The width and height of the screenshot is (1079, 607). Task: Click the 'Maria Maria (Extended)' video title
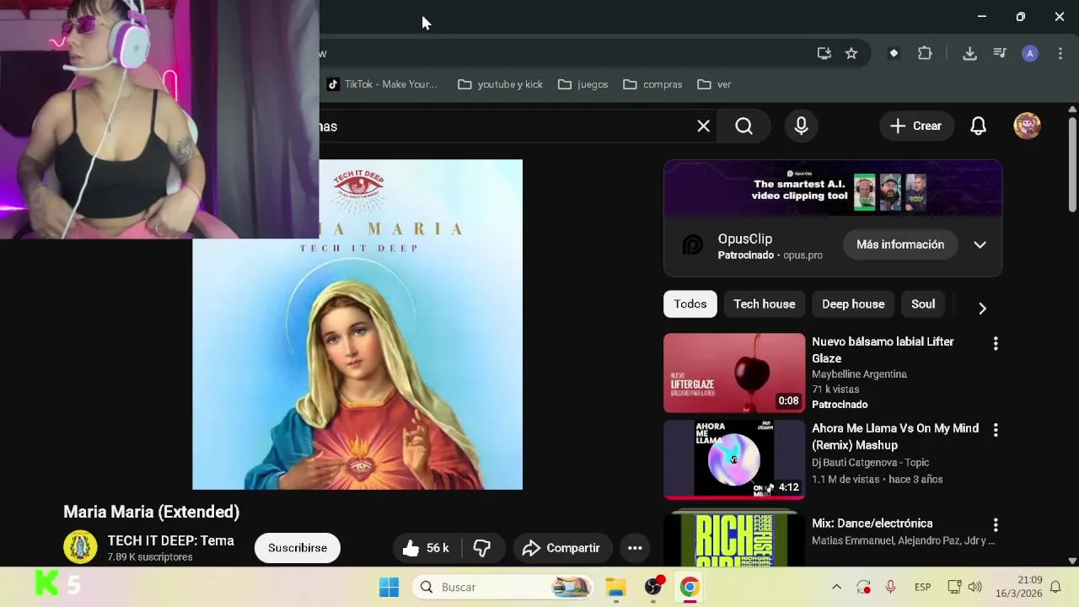(x=152, y=512)
